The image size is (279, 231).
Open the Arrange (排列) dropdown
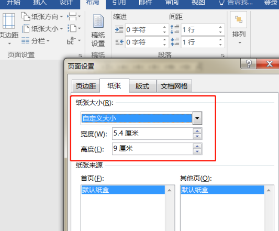[239, 28]
